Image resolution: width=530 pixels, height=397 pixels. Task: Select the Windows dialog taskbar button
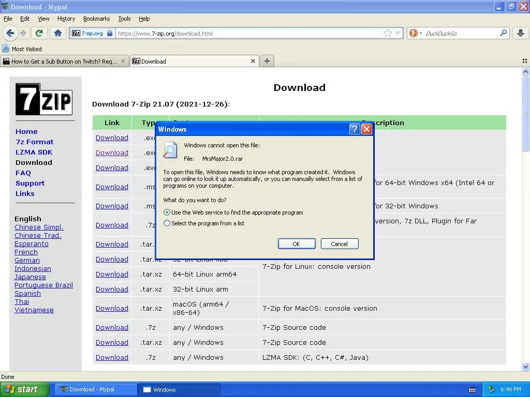point(179,389)
